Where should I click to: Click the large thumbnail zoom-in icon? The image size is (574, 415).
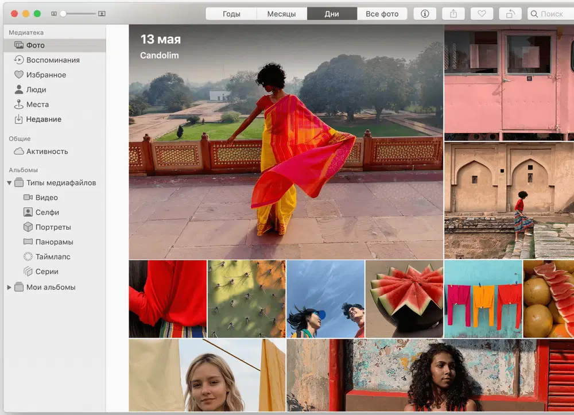coord(102,14)
